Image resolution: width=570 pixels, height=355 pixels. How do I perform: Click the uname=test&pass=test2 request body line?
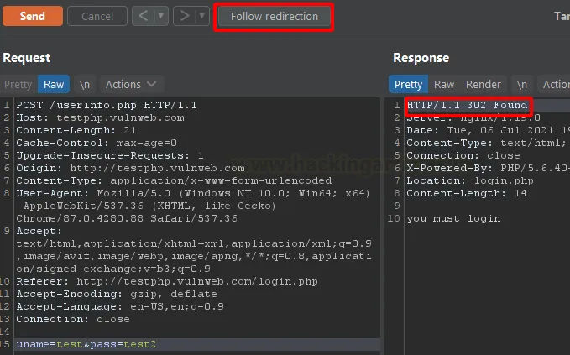(86, 345)
